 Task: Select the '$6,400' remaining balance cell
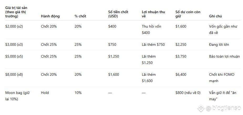point(181,74)
